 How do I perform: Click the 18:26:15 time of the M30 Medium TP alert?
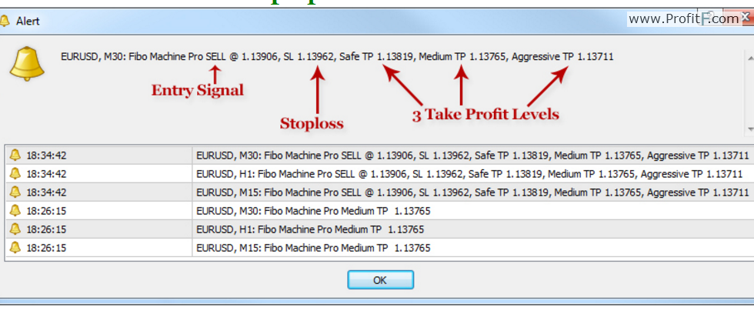click(46, 211)
